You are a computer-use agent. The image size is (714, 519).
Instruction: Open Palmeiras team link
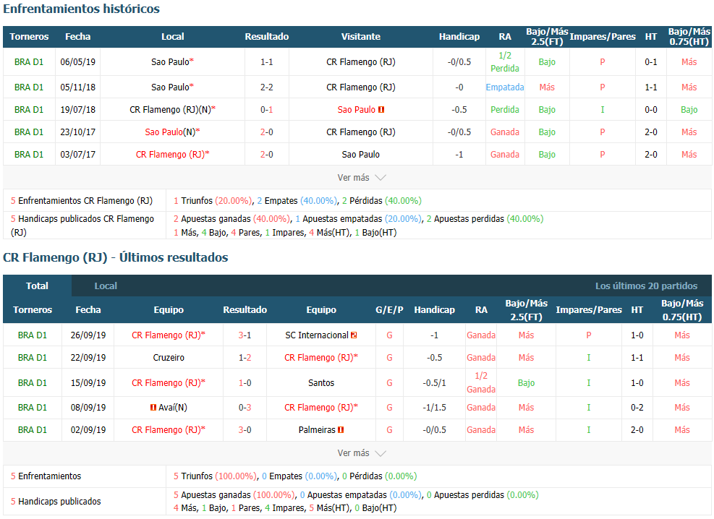click(317, 430)
